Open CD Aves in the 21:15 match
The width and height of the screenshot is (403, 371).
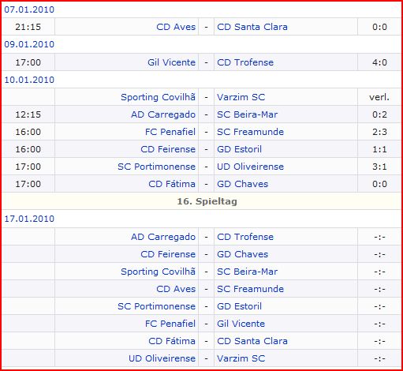(x=176, y=27)
